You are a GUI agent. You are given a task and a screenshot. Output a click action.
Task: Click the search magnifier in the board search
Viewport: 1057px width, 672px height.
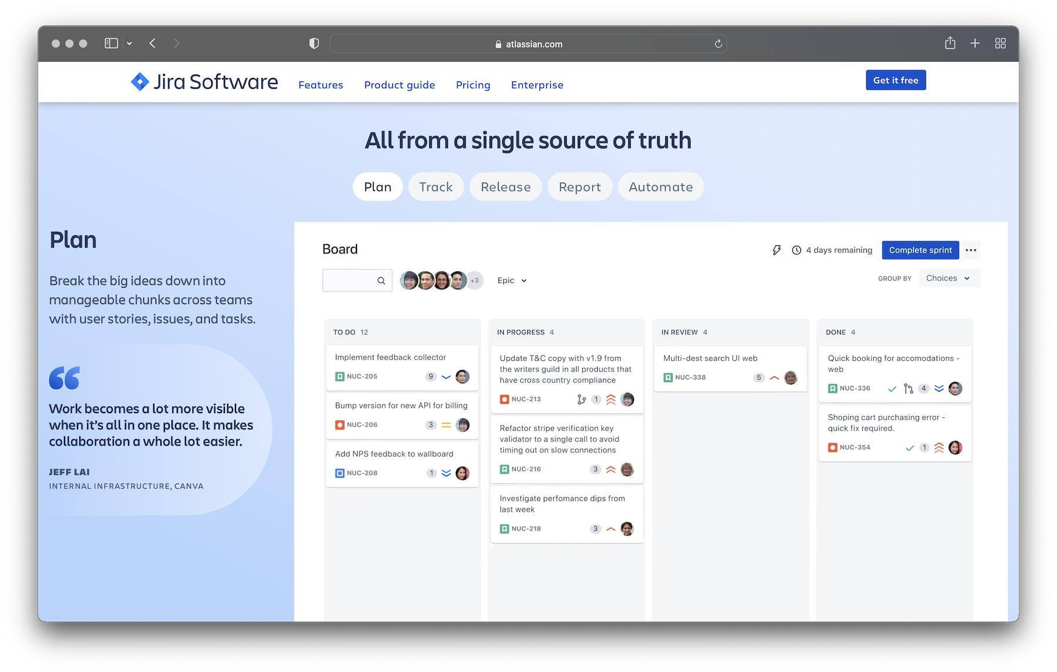pyautogui.click(x=381, y=281)
